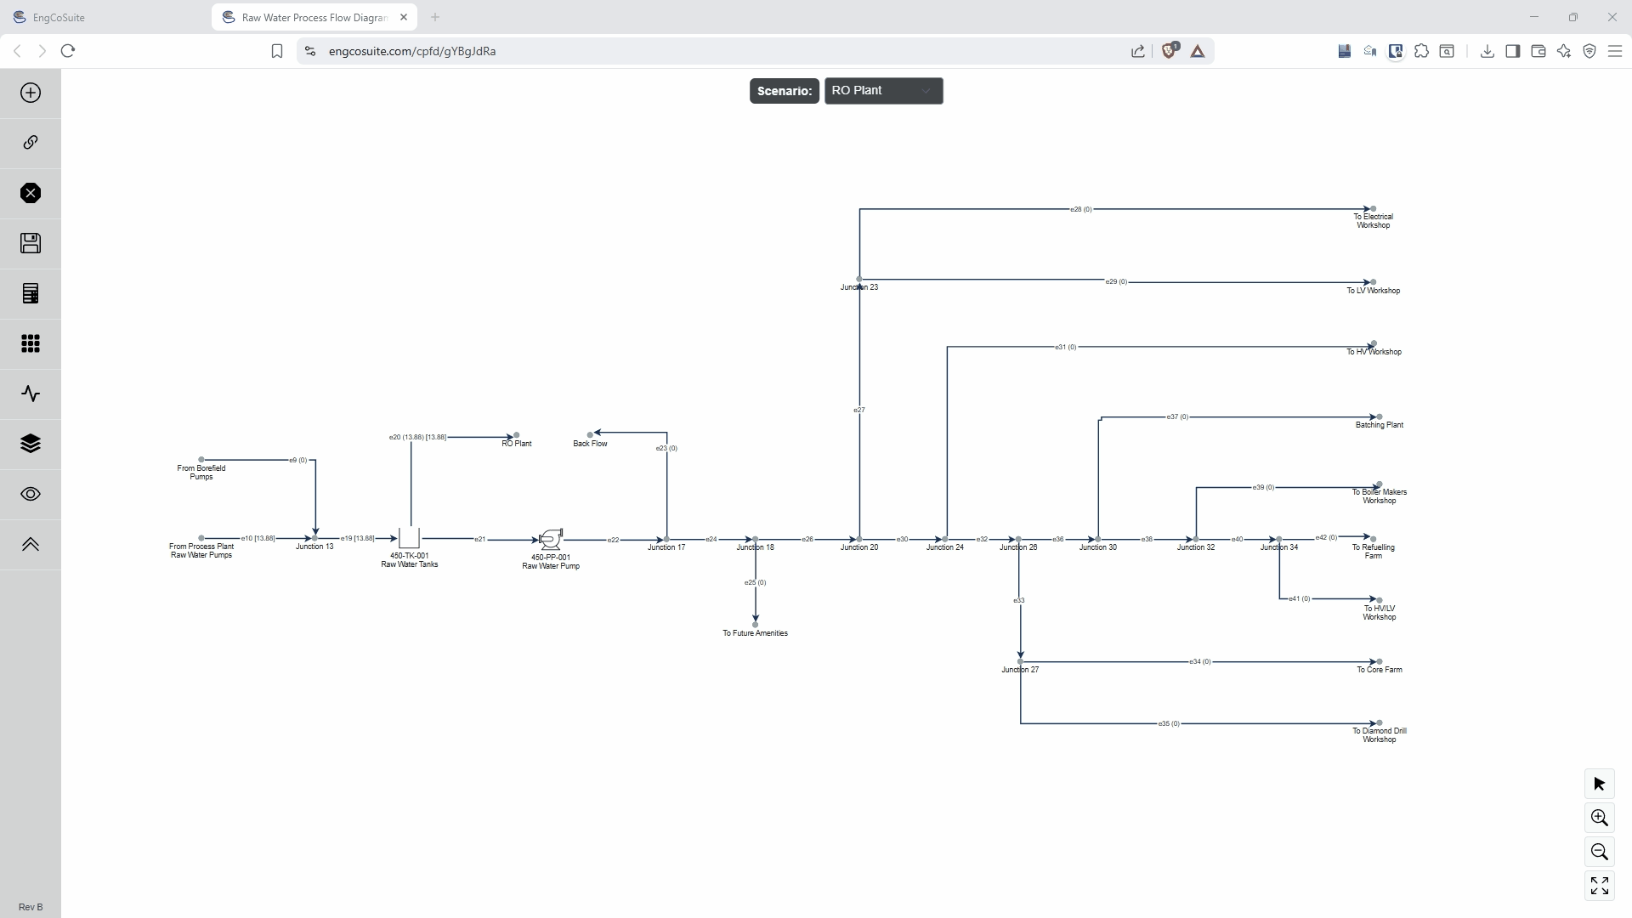Click the 'Batching Plant' label

pos(1379,425)
